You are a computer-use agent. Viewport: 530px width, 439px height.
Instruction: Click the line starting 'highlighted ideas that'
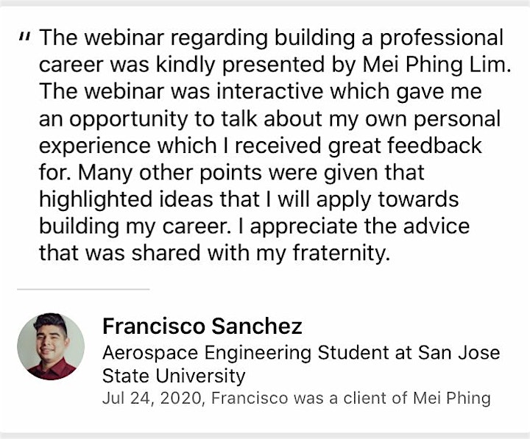coord(249,199)
